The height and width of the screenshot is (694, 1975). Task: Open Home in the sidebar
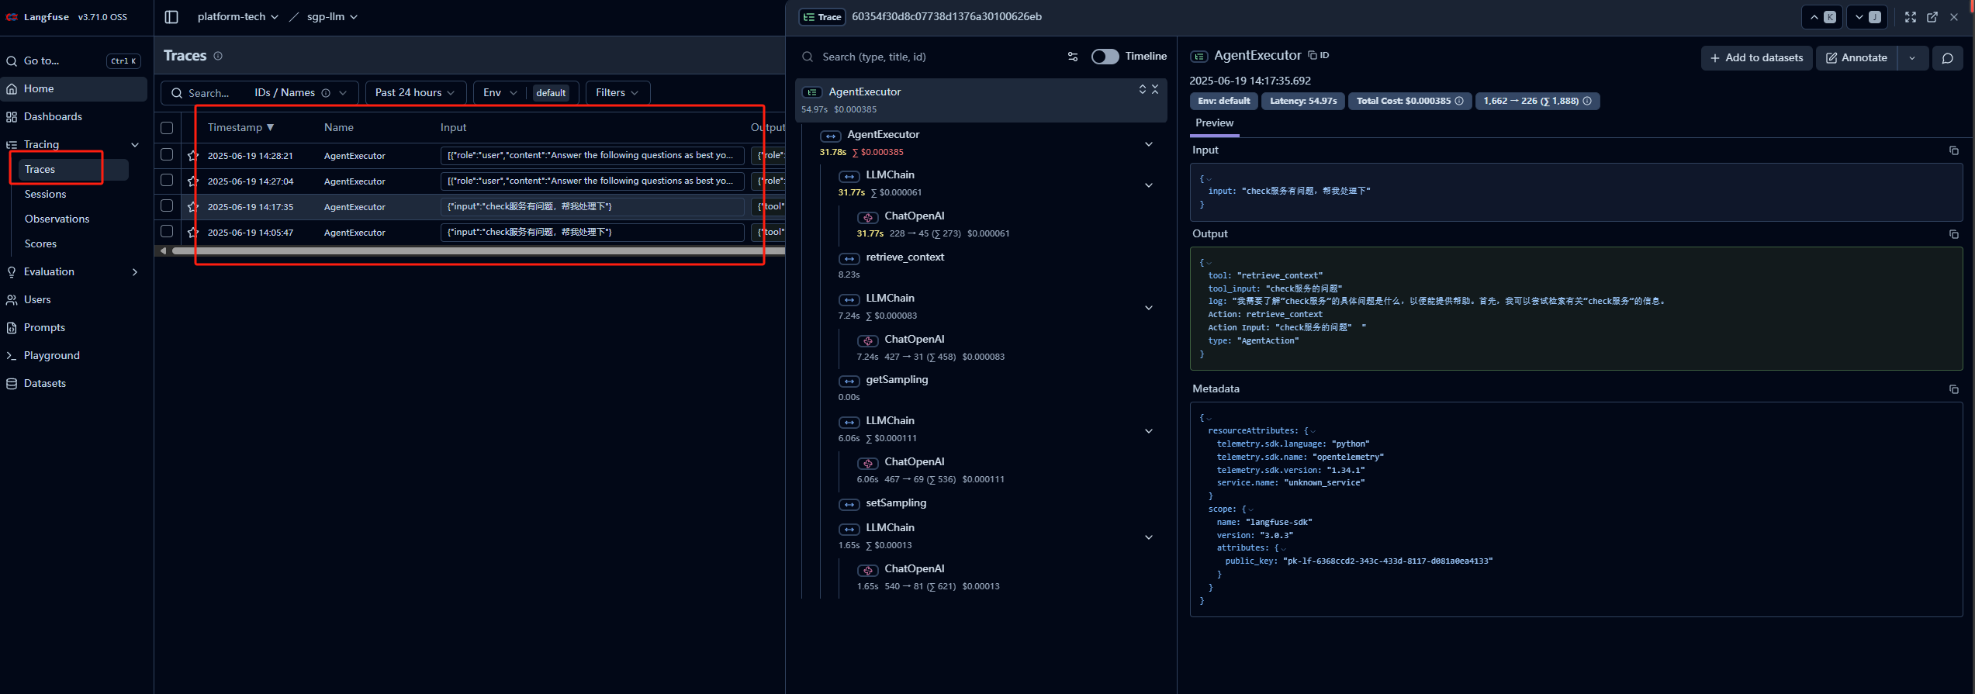74,89
